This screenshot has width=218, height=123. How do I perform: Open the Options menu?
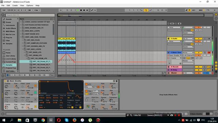(x=30, y=5)
